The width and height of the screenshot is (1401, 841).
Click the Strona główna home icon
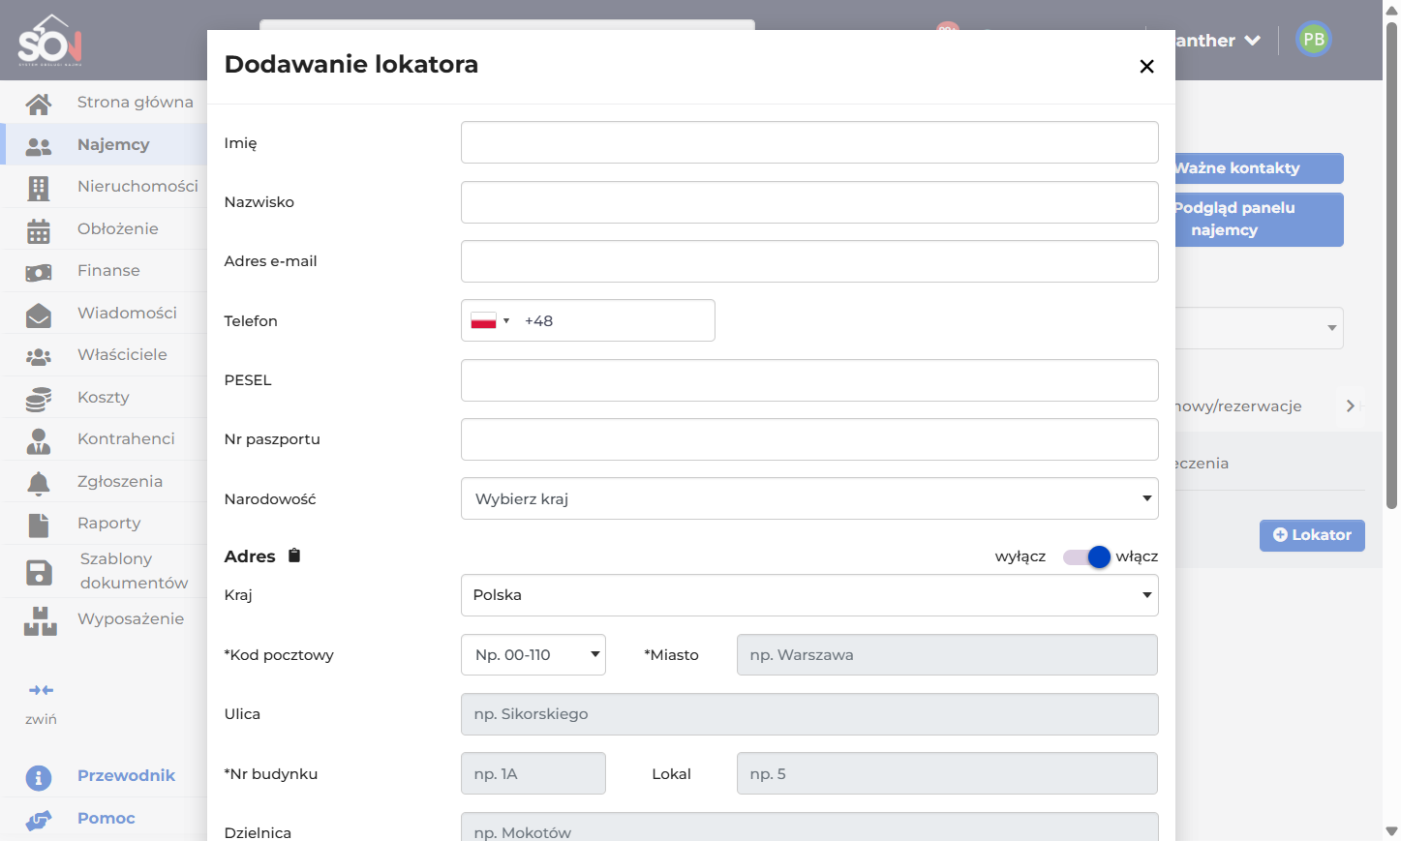point(39,104)
